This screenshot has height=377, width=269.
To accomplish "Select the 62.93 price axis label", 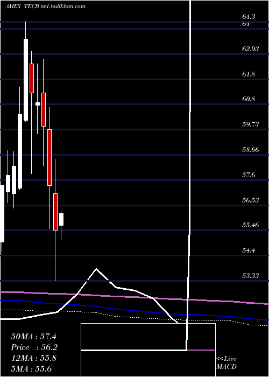I will 251,49.
